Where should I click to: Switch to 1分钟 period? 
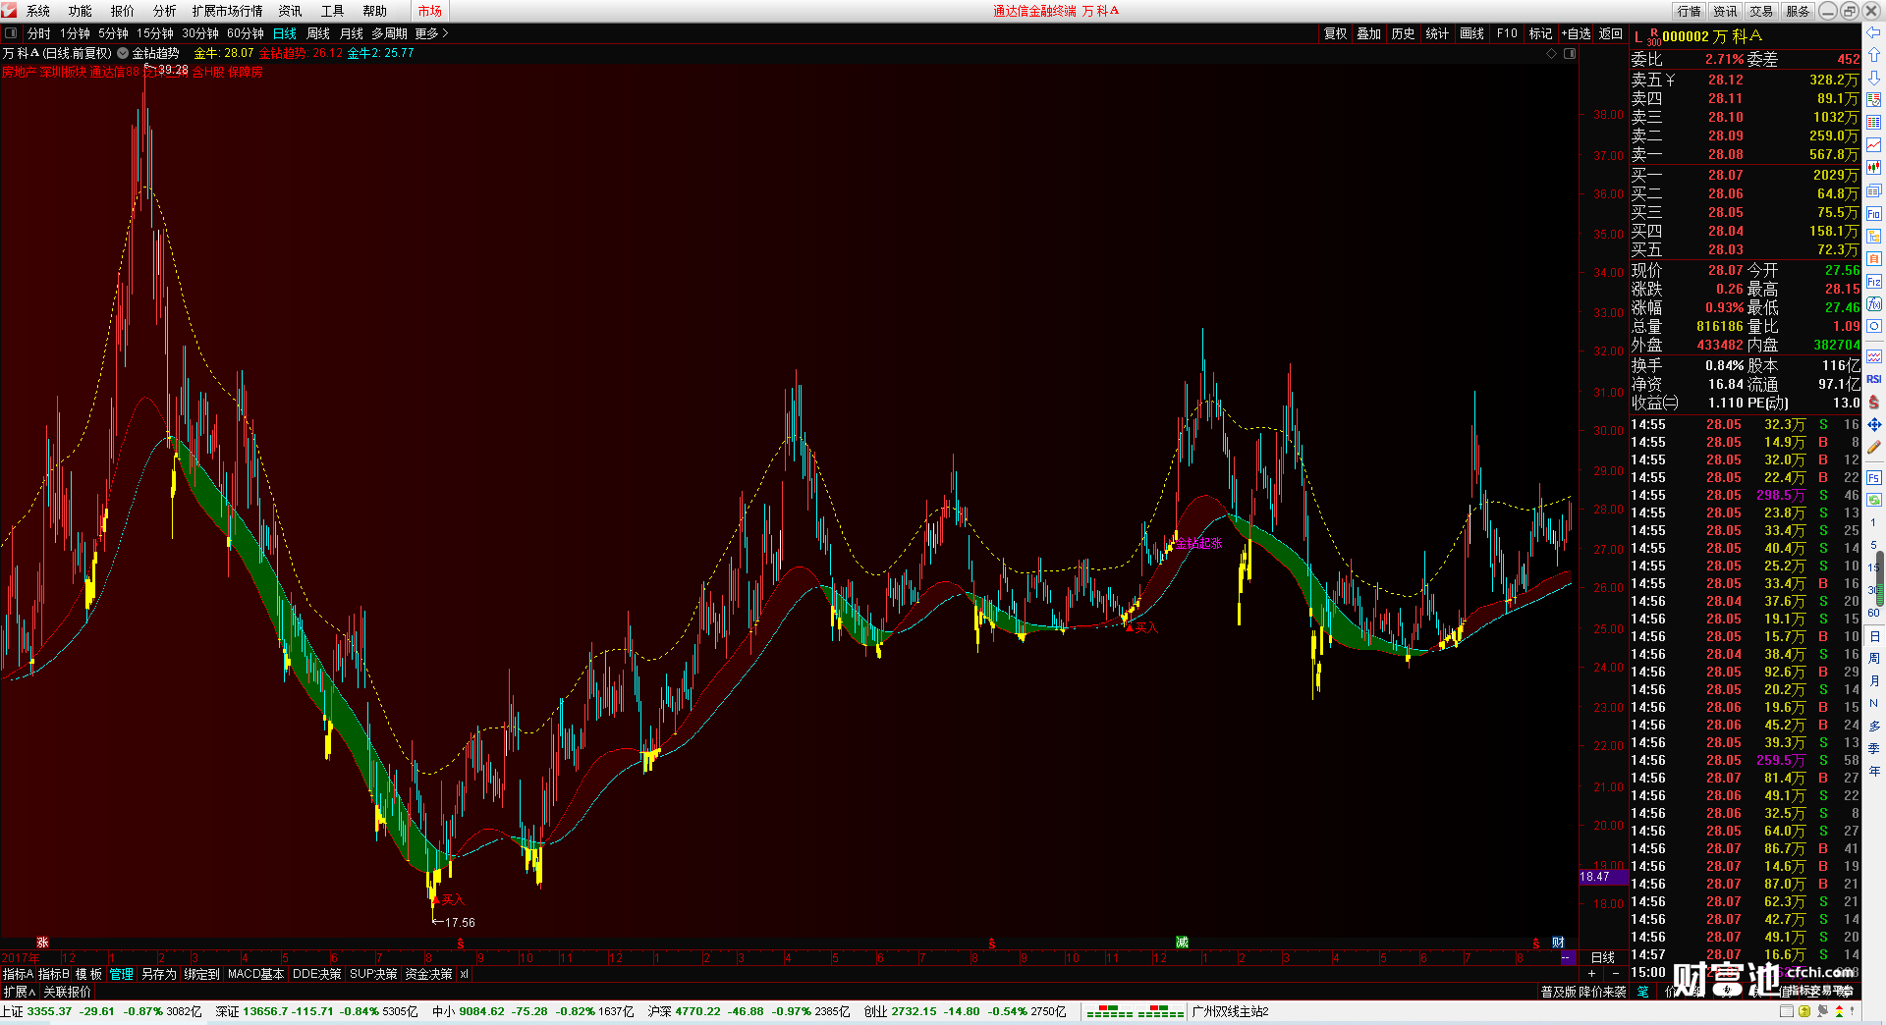tap(75, 33)
